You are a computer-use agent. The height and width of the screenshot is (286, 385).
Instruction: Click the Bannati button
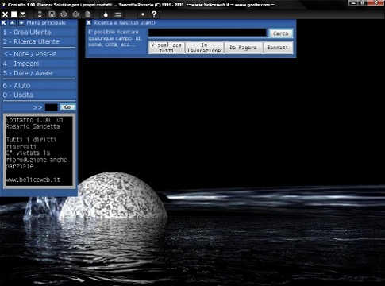click(x=278, y=48)
